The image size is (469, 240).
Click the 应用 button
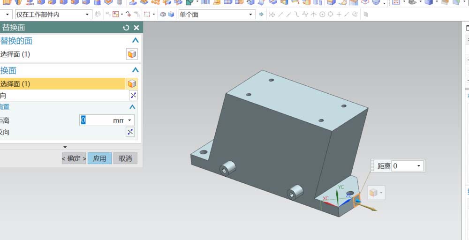[x=99, y=158]
